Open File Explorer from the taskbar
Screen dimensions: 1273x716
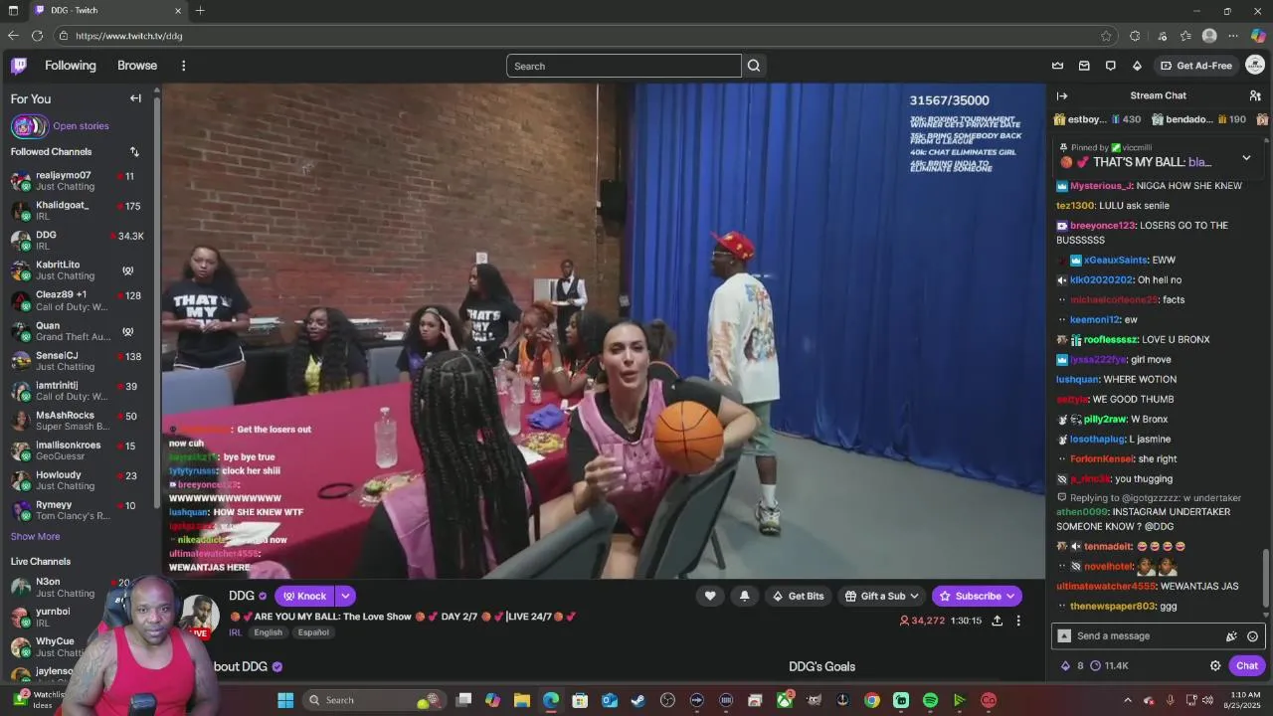tap(522, 700)
